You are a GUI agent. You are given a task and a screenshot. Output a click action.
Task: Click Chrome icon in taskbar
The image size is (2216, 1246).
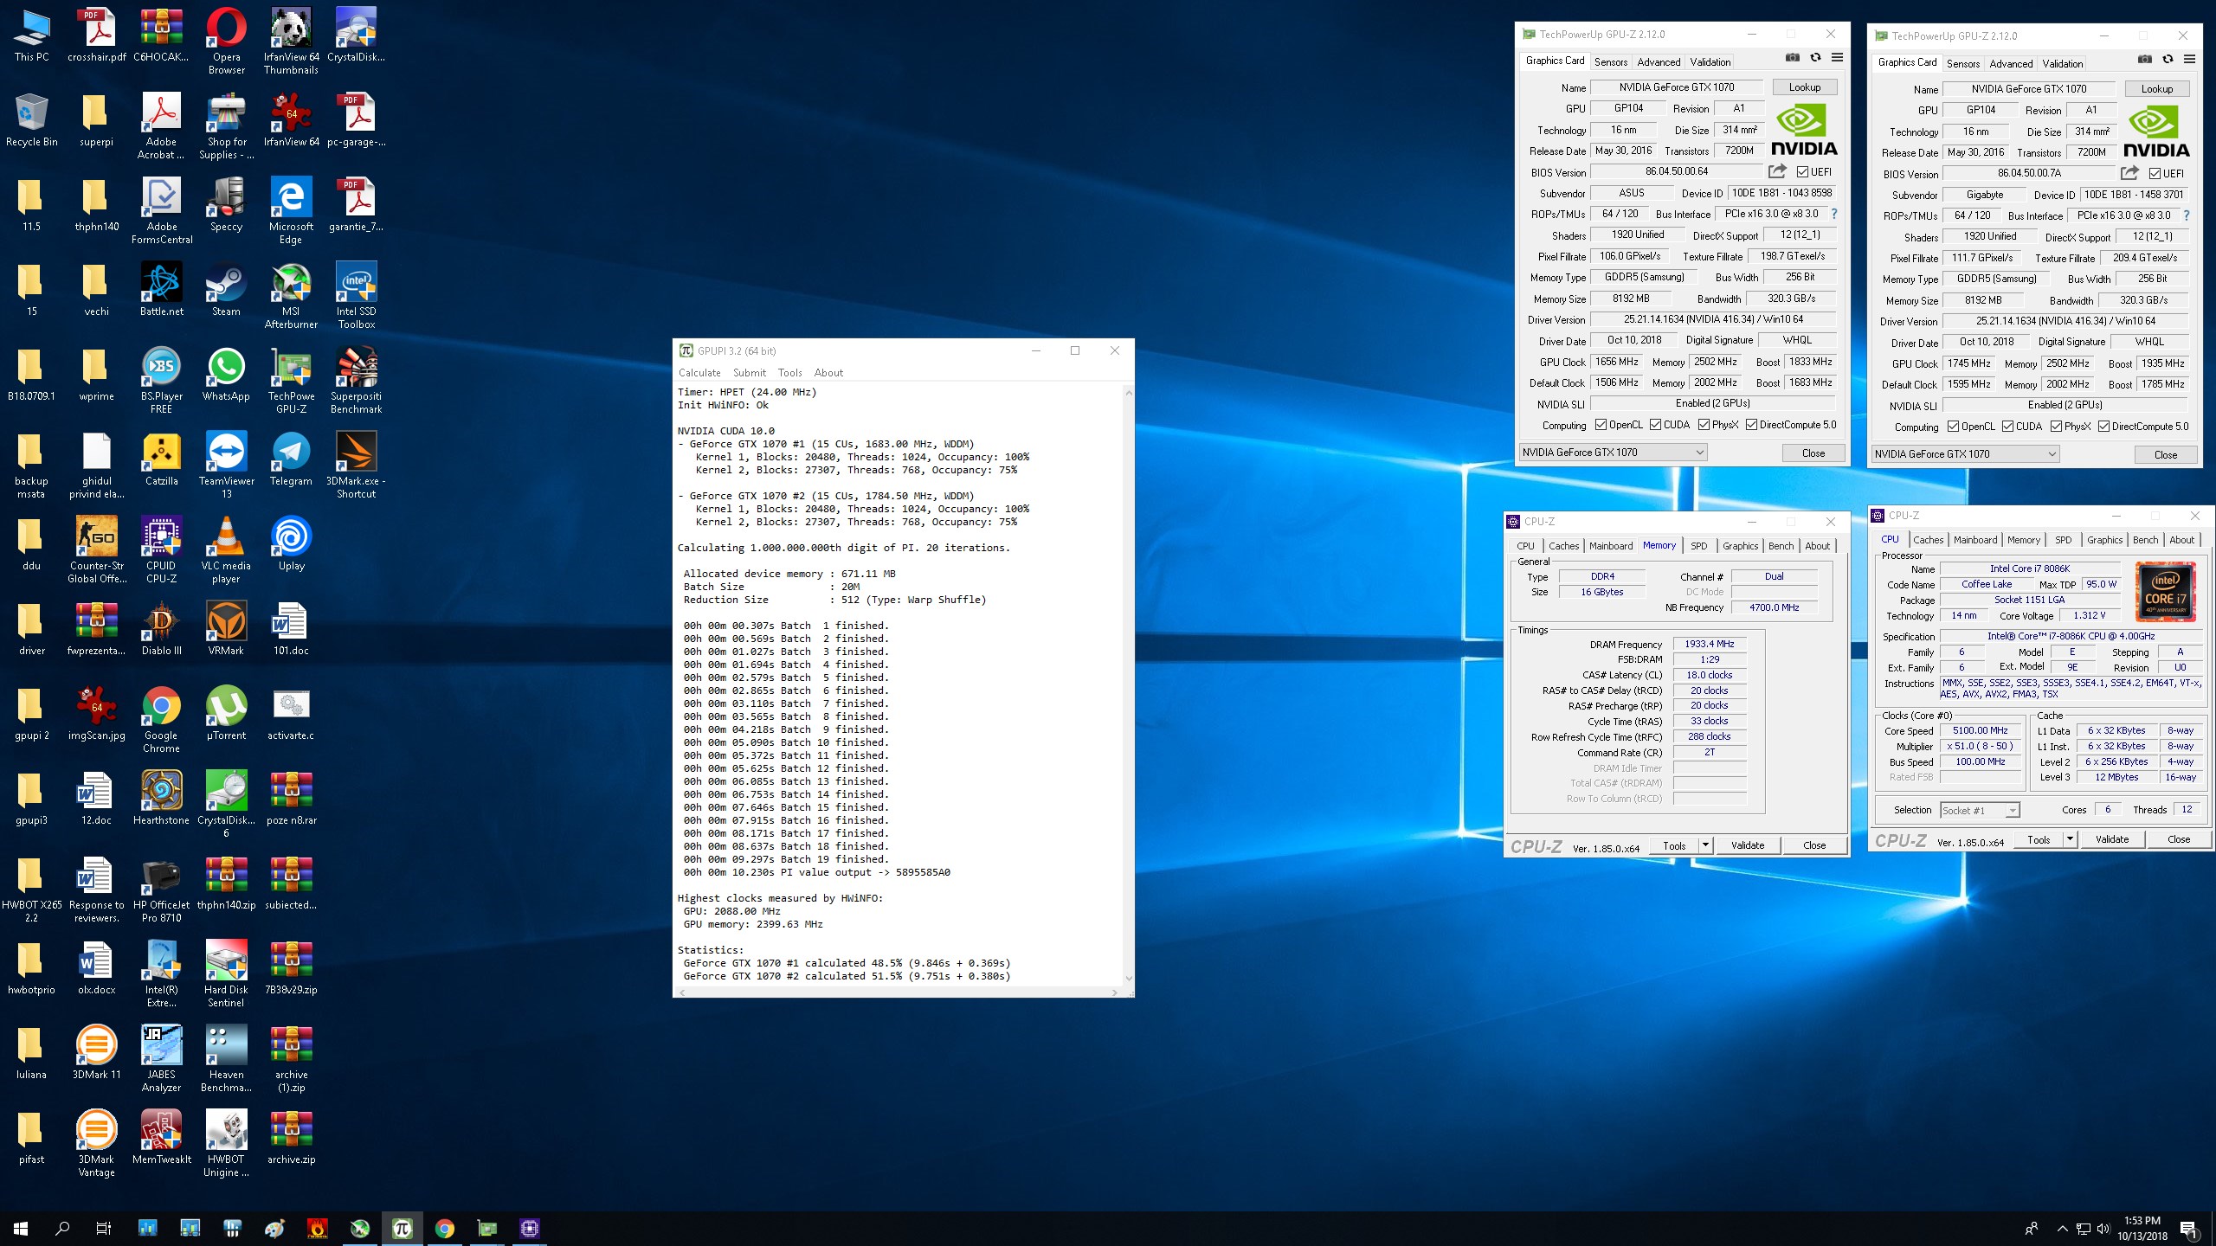click(x=444, y=1228)
